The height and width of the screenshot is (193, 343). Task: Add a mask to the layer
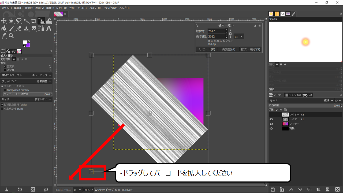pyautogui.click(x=328, y=190)
